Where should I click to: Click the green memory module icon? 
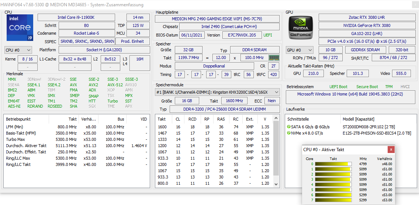(274, 58)
